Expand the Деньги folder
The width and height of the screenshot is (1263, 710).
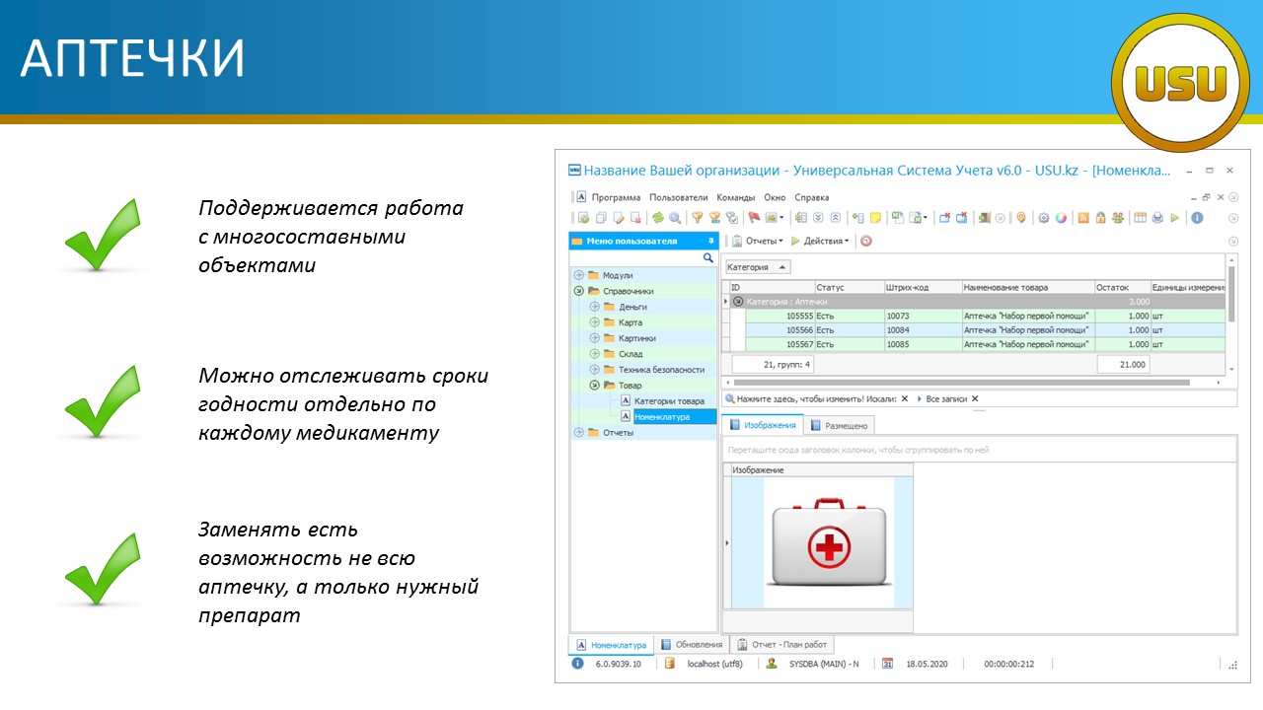[x=594, y=307]
